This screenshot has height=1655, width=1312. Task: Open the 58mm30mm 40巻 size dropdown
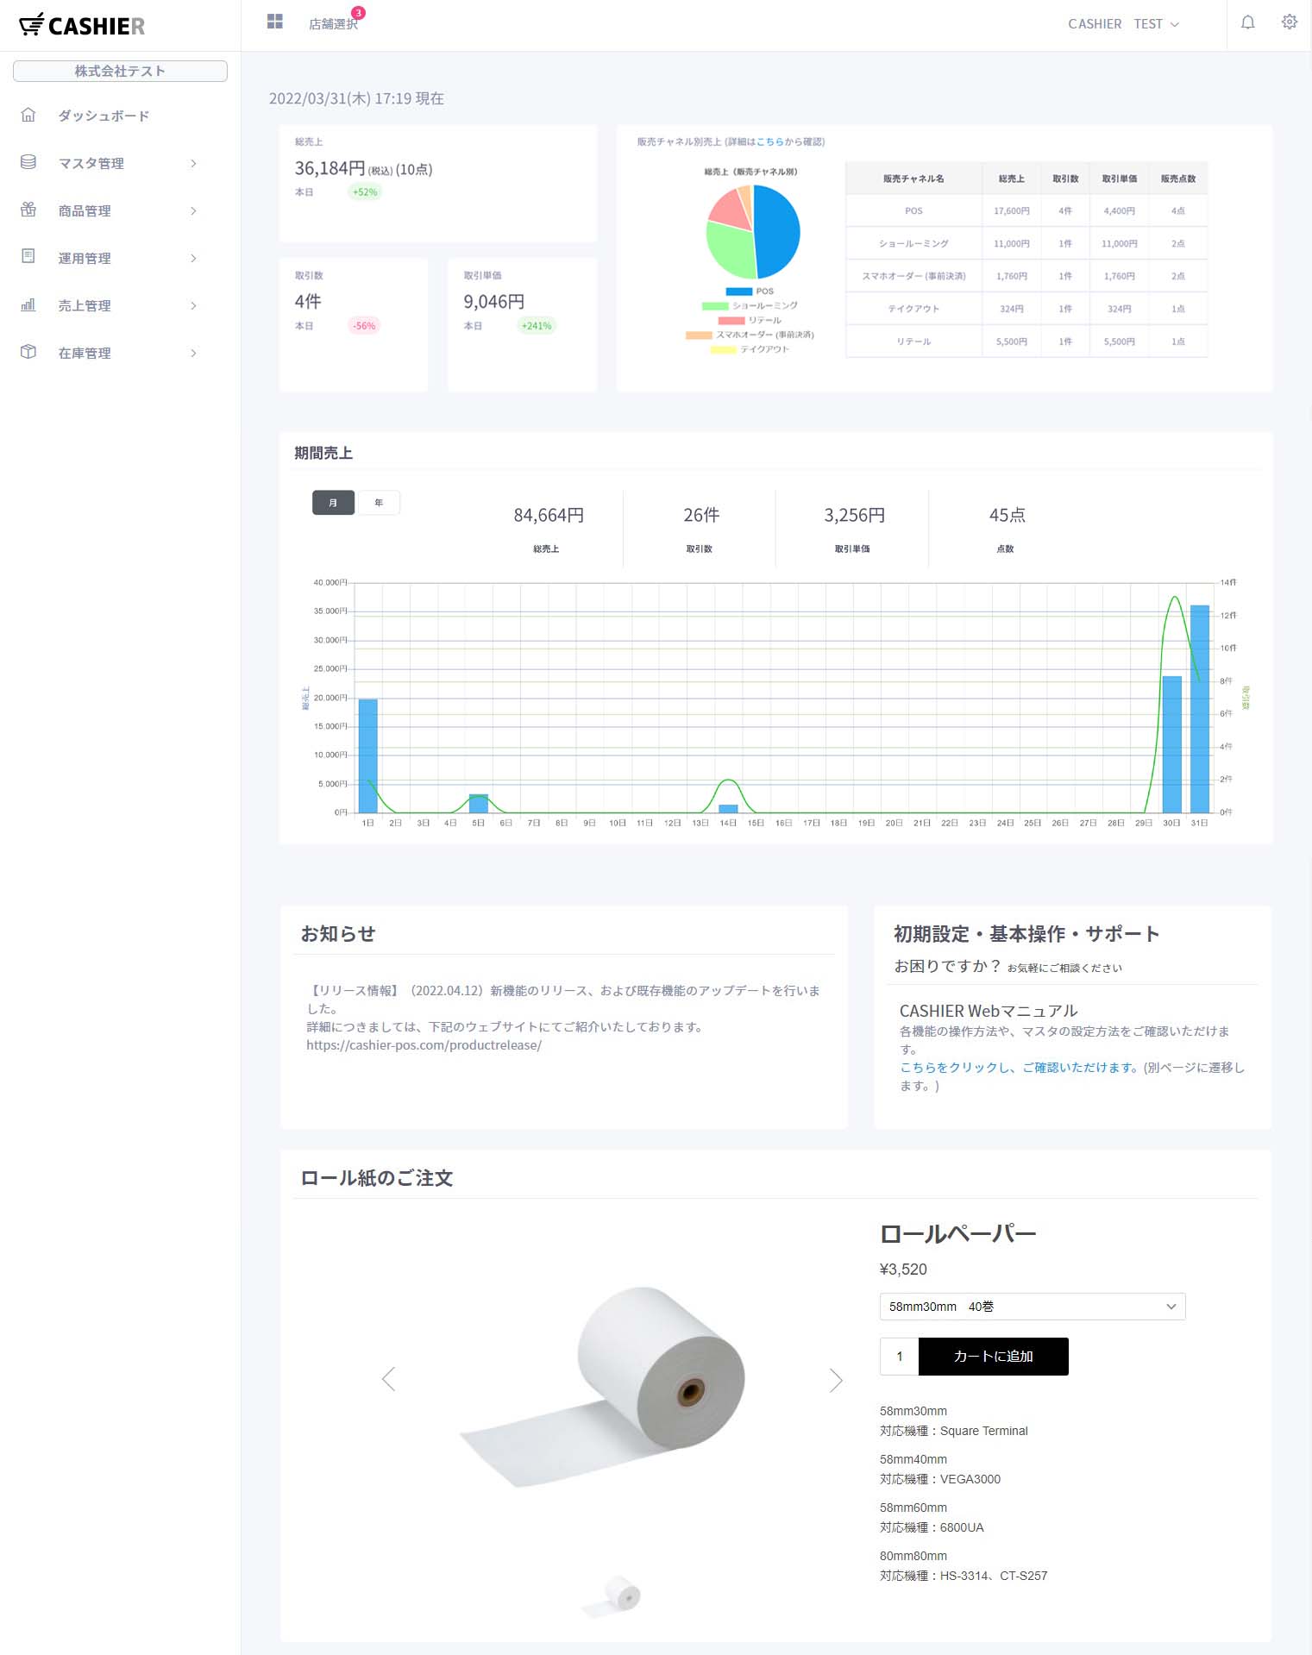click(x=1032, y=1307)
